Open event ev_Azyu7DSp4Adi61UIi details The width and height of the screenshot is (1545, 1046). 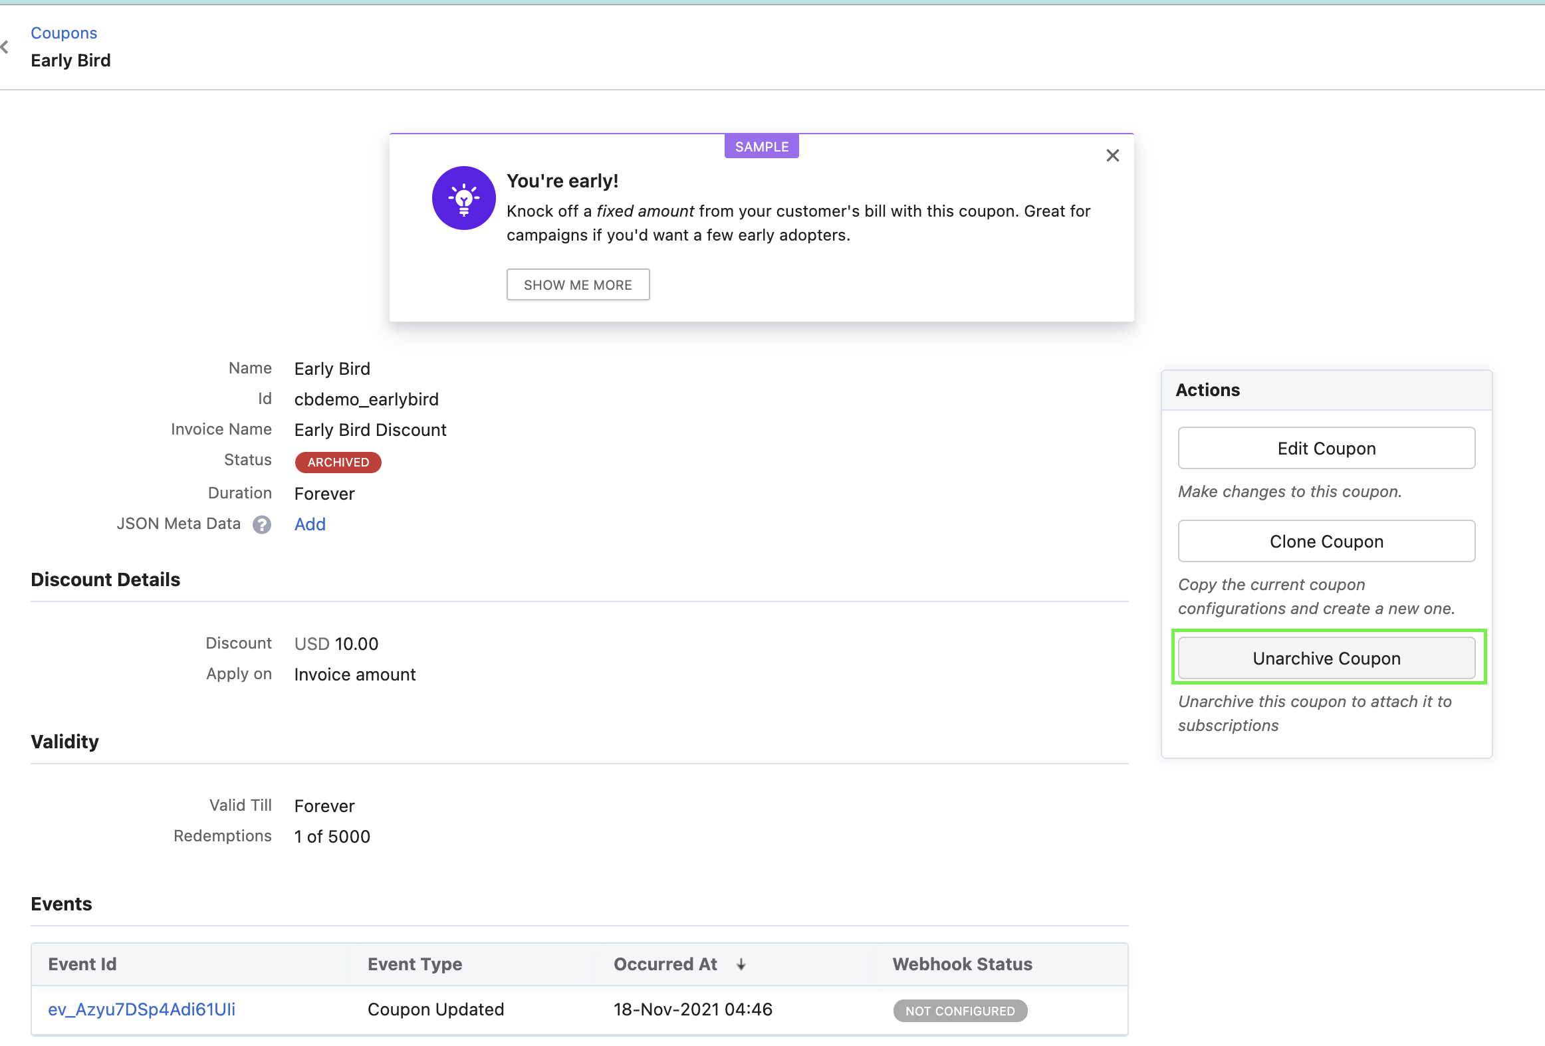pyautogui.click(x=142, y=1009)
